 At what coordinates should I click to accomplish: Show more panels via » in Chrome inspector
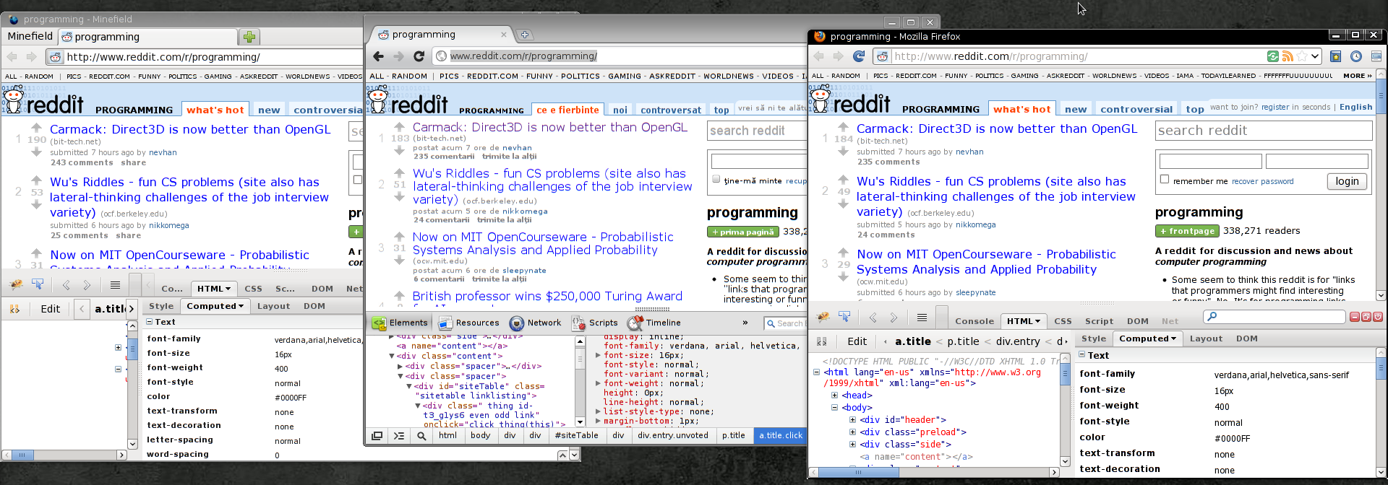(745, 323)
